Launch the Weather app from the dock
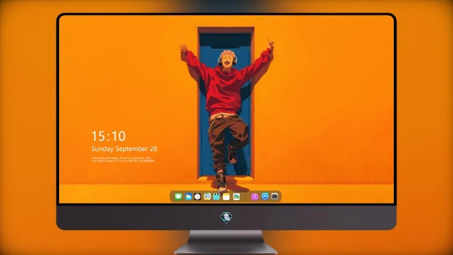This screenshot has width=453, height=255. [188, 196]
